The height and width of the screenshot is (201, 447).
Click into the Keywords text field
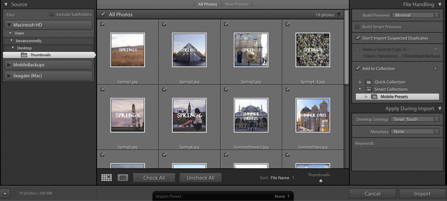coord(397,158)
